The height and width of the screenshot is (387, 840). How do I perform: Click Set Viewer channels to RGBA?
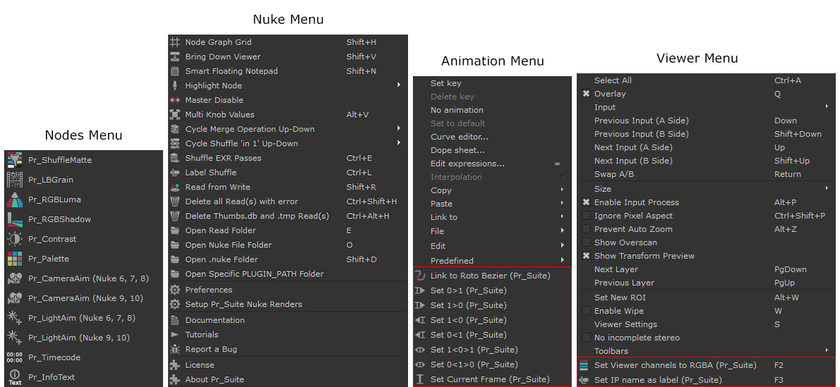click(x=675, y=365)
